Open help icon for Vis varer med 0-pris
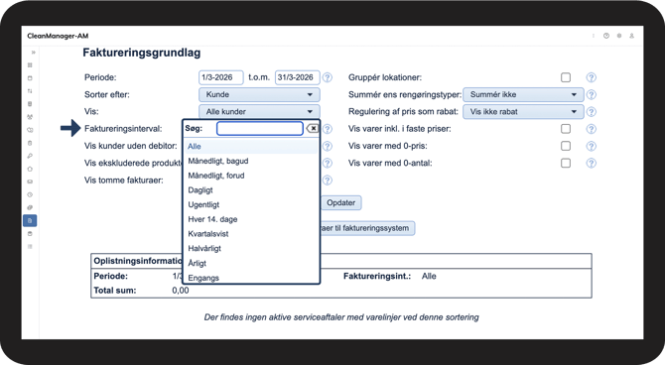Viewport: 665px width, 365px height. pyautogui.click(x=591, y=146)
